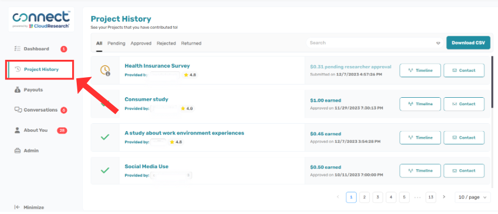The height and width of the screenshot is (214, 498).
Task: Click the $0.31 pending researcher approval text
Action: tap(351, 67)
